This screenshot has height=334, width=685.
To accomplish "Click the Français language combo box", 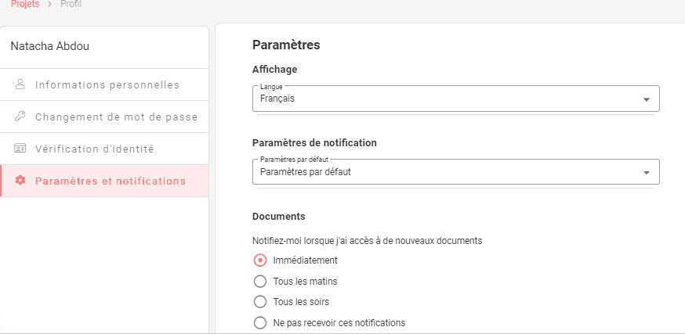I will (x=447, y=99).
